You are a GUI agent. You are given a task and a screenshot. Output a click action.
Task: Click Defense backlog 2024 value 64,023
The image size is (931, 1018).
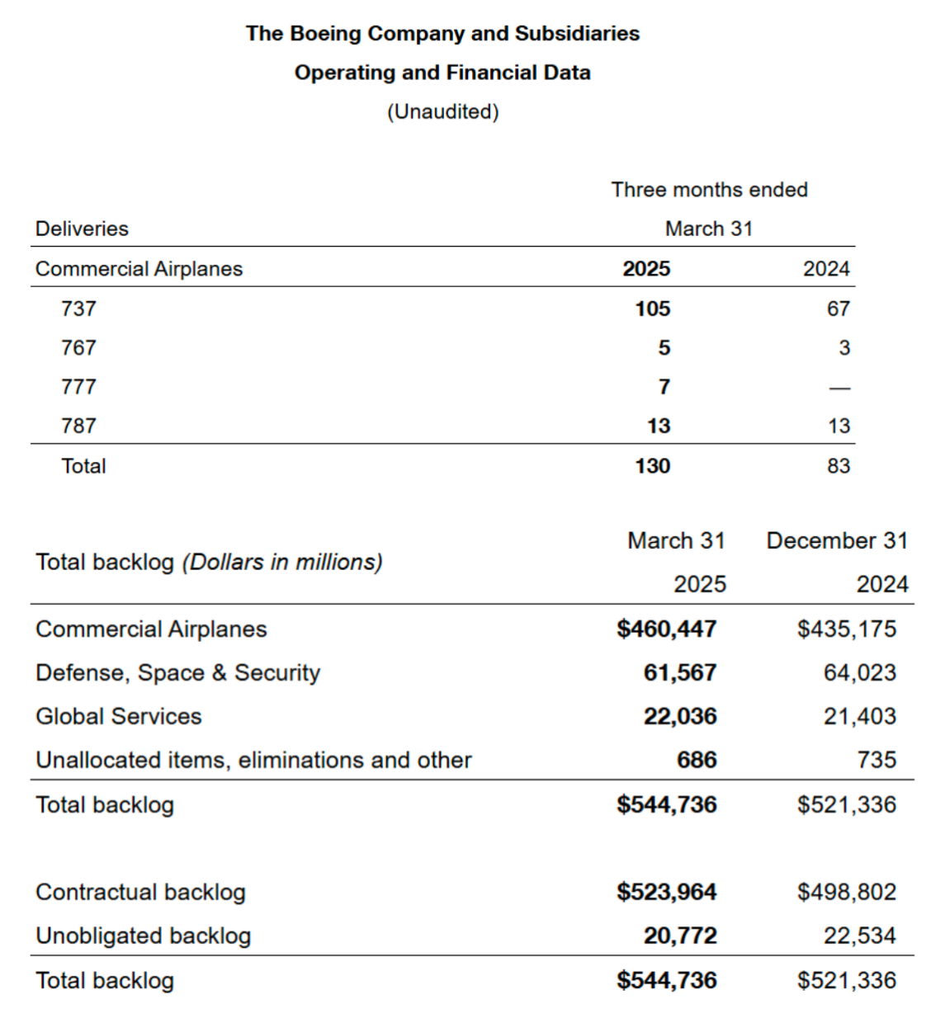(860, 673)
